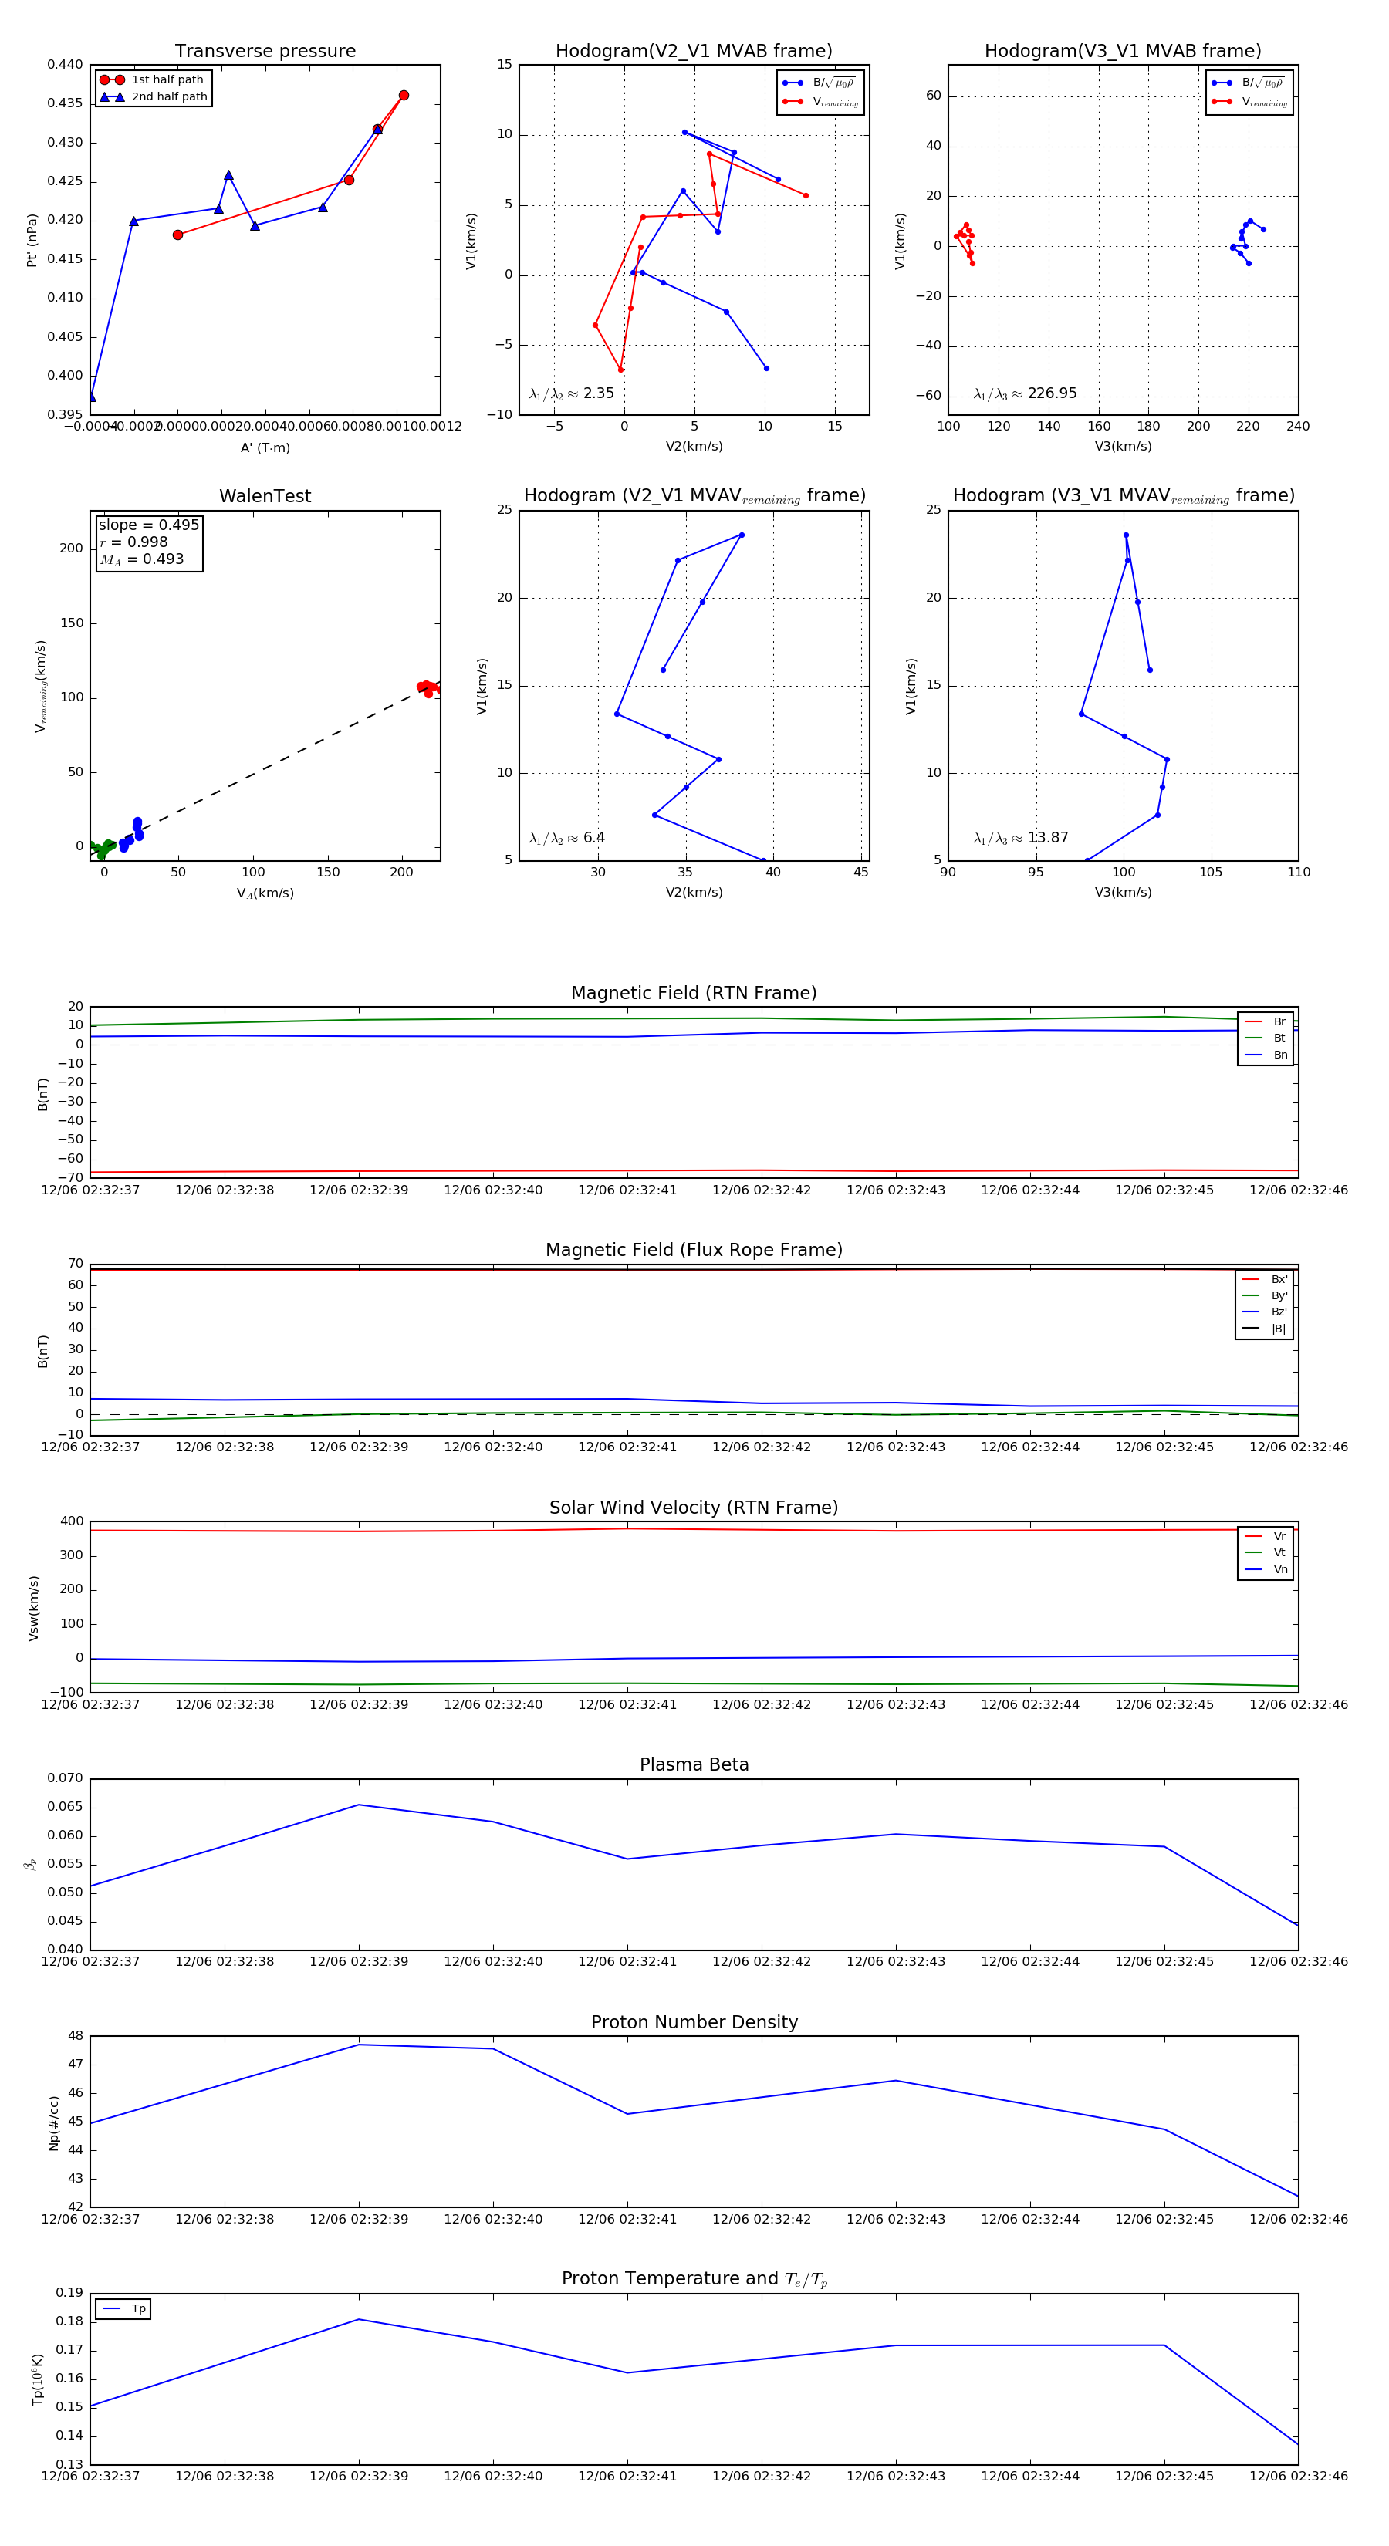Click the 'MA = 0.493' annotation
The height and width of the screenshot is (2546, 1389).
(x=141, y=559)
